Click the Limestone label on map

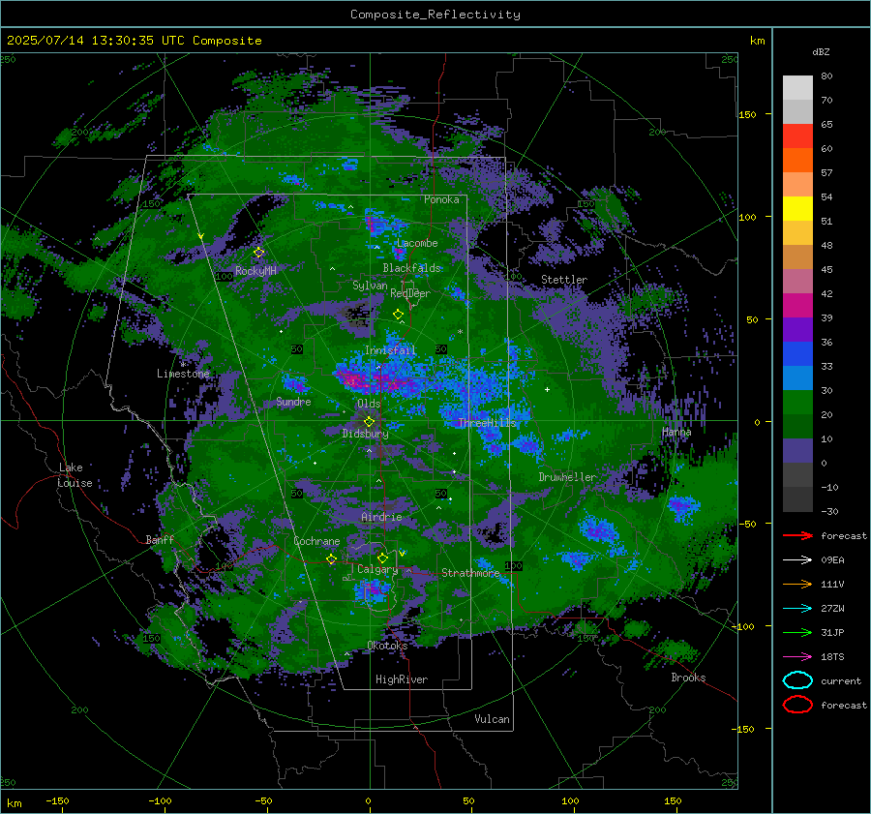(183, 374)
